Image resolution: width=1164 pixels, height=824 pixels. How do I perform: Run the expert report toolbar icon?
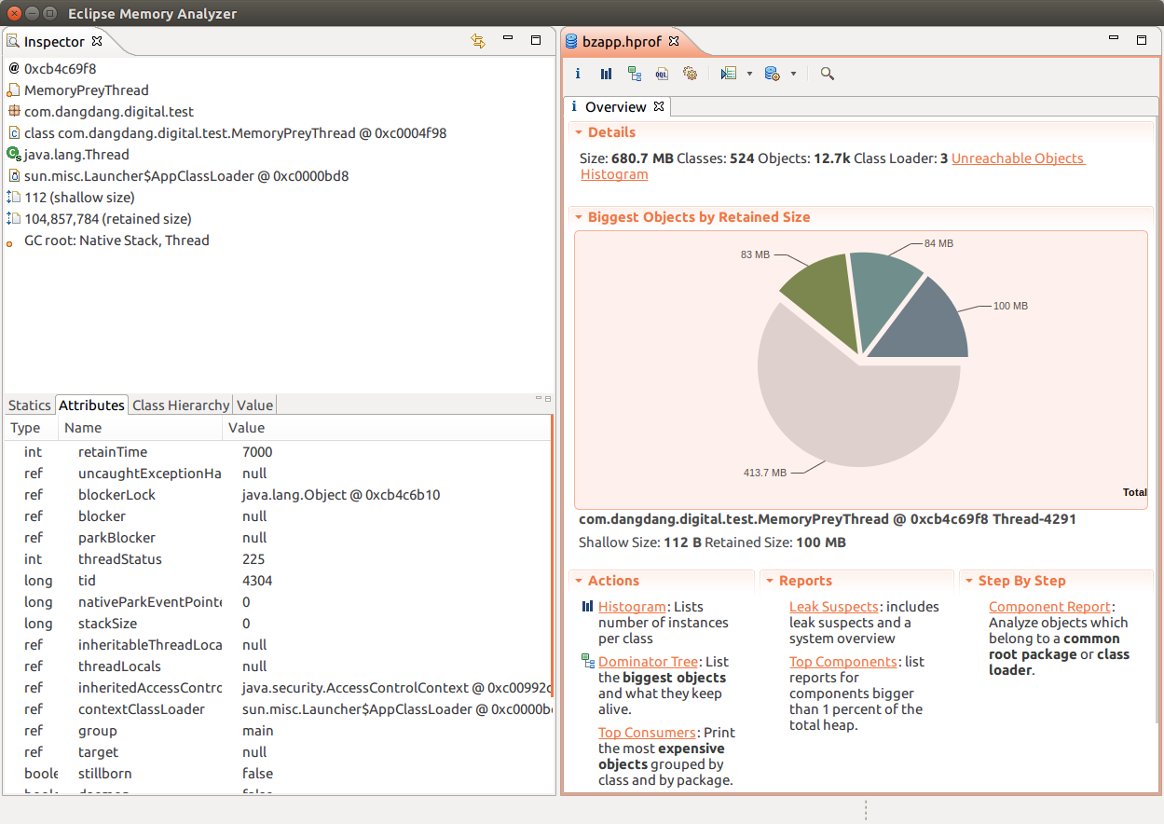[729, 74]
